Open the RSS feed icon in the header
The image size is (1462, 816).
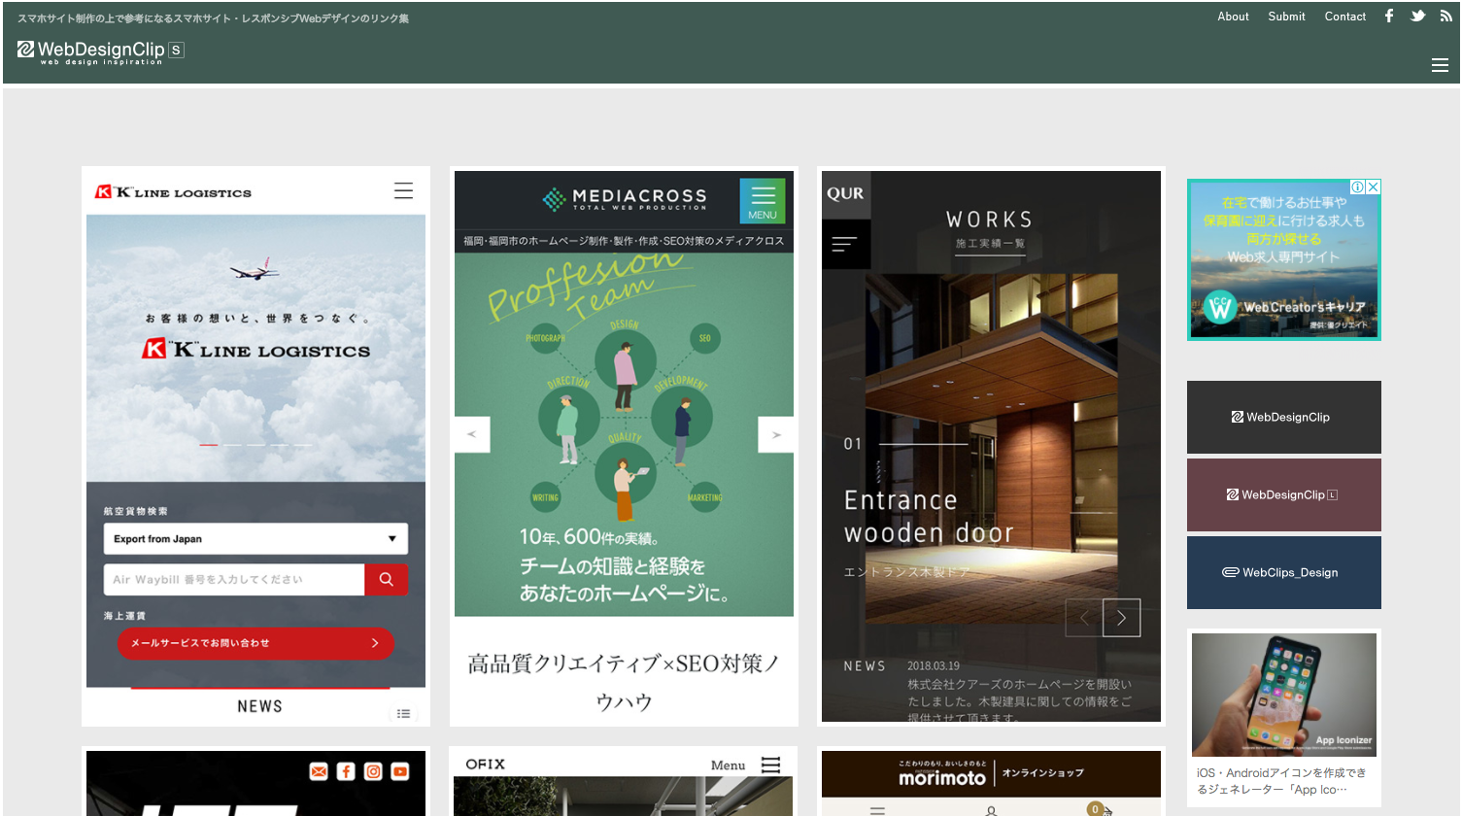pos(1445,16)
